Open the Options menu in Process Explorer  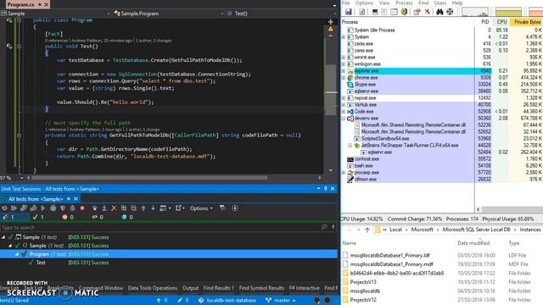[x=364, y=3]
